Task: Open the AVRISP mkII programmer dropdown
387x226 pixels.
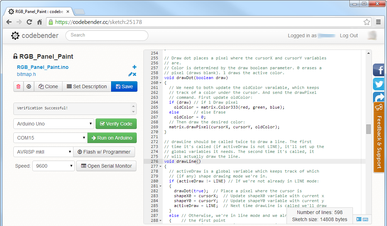Action: [43, 152]
